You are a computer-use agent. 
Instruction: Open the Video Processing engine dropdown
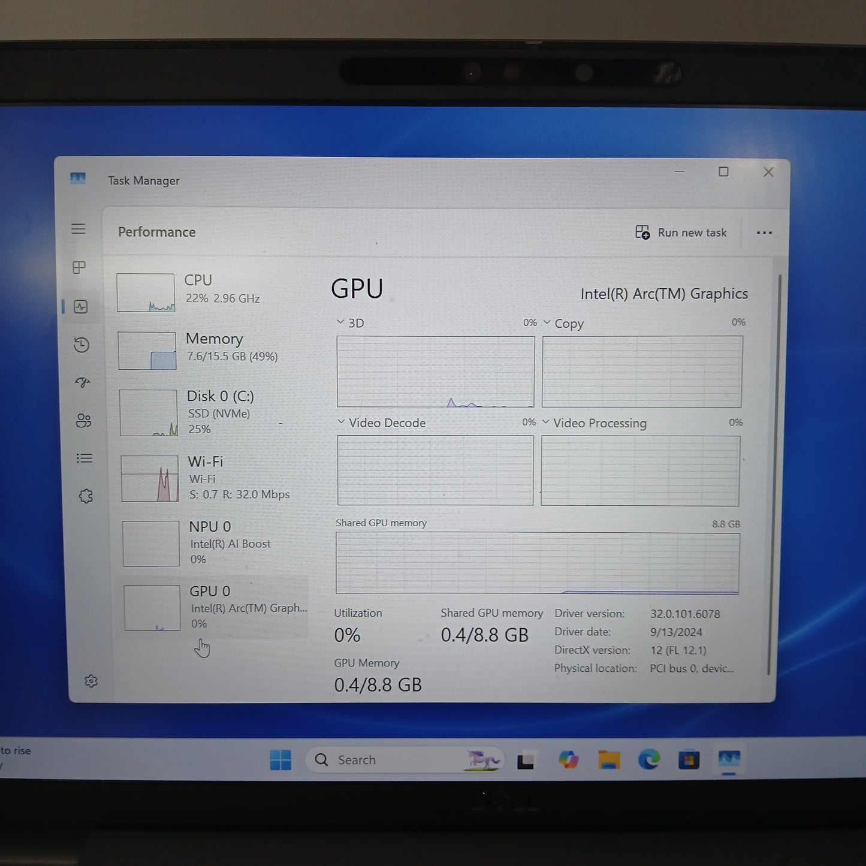tap(545, 422)
